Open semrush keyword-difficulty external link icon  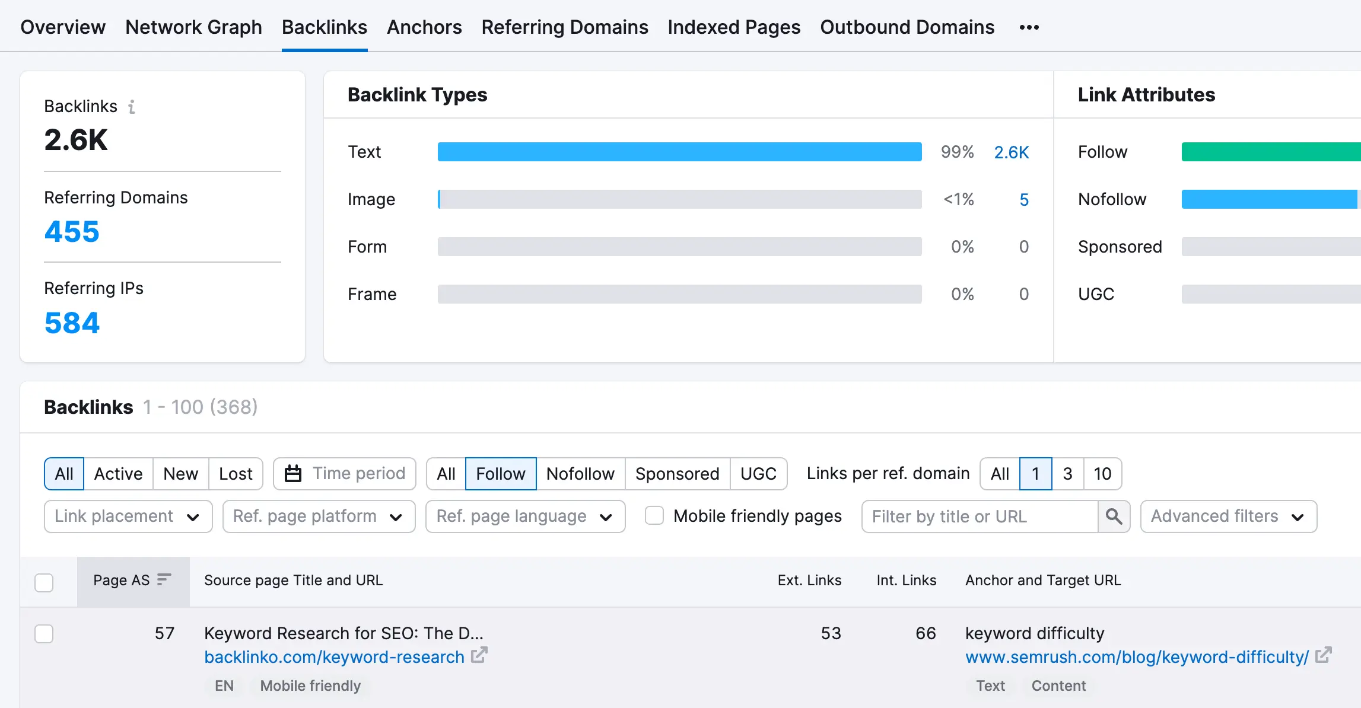pos(1324,655)
